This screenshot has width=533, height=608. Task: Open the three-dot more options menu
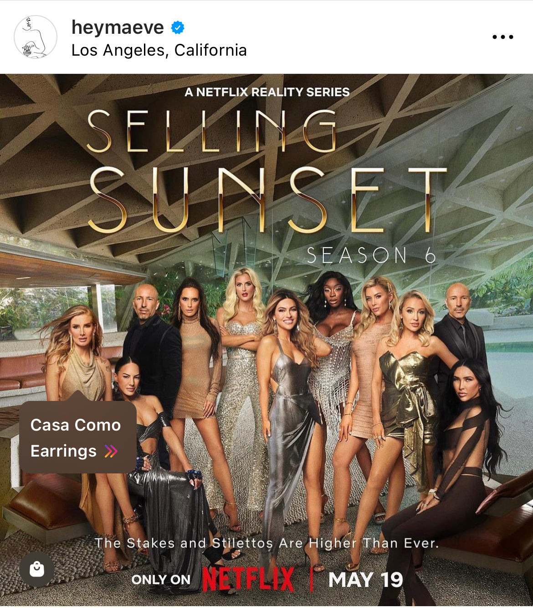502,37
